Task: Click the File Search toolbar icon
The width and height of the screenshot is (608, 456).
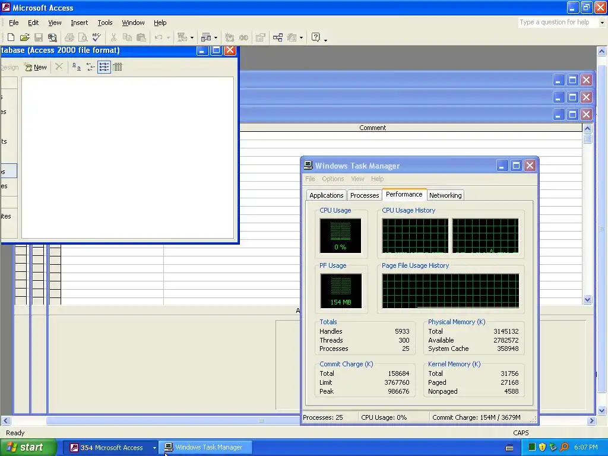Action: coord(52,37)
